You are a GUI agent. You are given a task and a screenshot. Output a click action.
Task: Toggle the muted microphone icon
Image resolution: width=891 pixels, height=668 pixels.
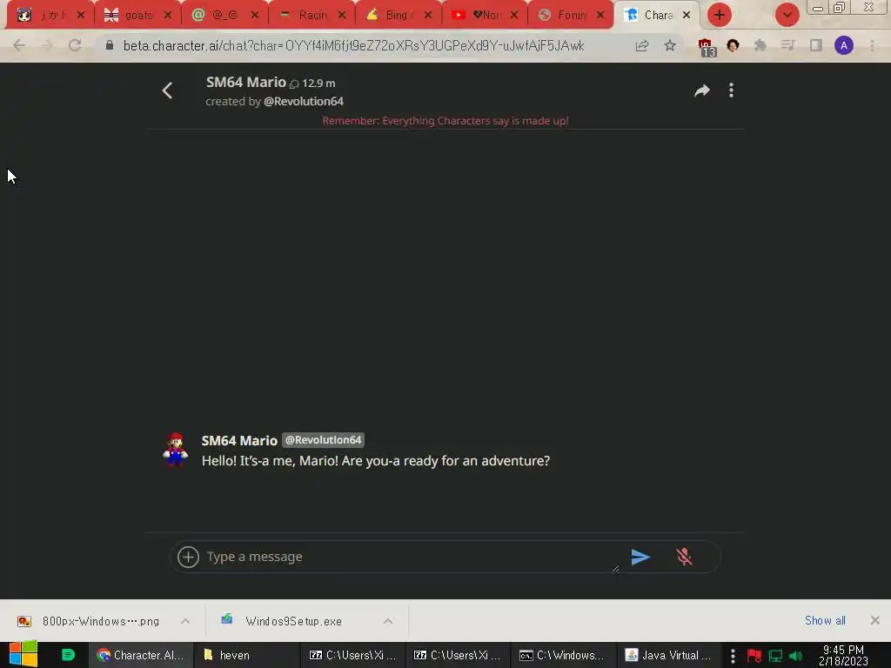684,557
